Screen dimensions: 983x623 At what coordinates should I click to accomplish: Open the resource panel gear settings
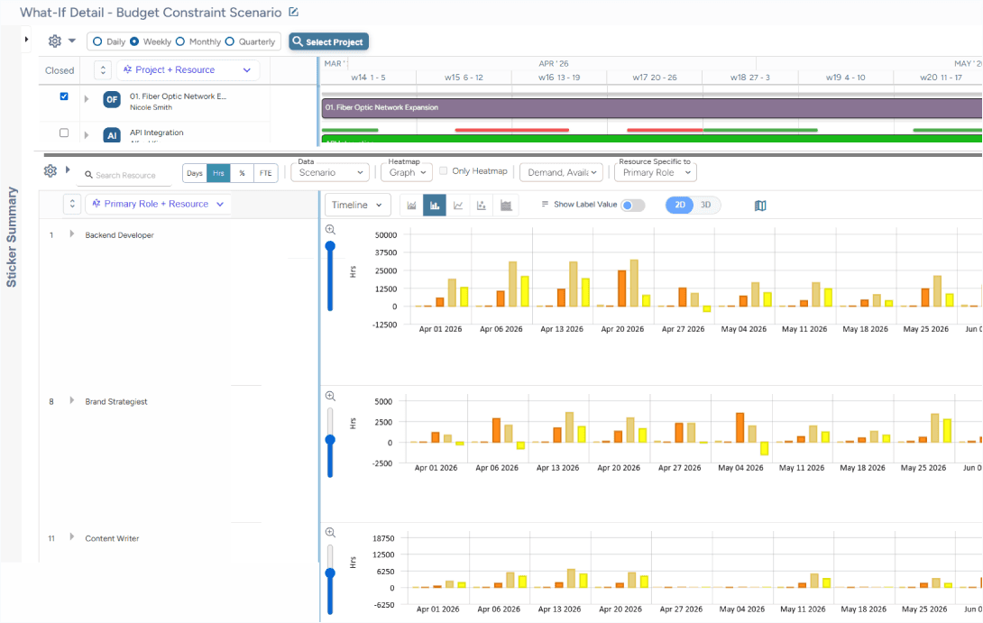pyautogui.click(x=51, y=170)
